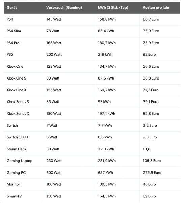
Task: Select the Monitor 100 Watt cell
Action: click(x=54, y=184)
